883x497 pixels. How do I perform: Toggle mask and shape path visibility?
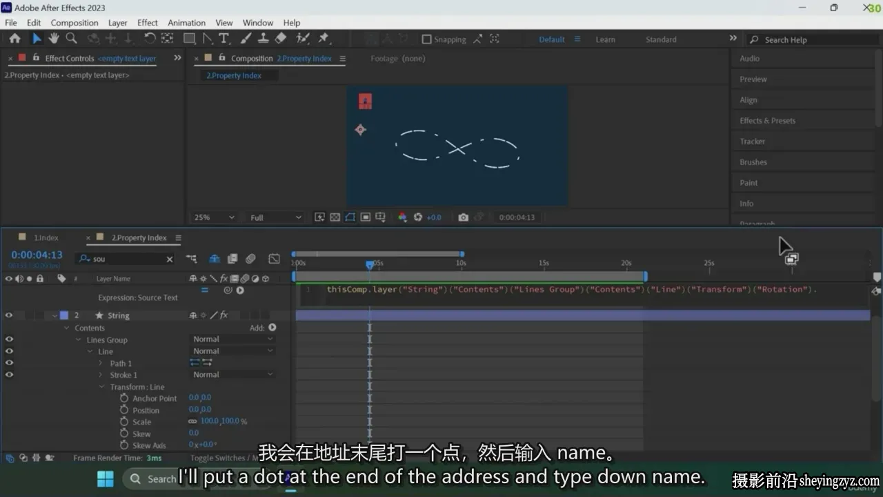350,217
